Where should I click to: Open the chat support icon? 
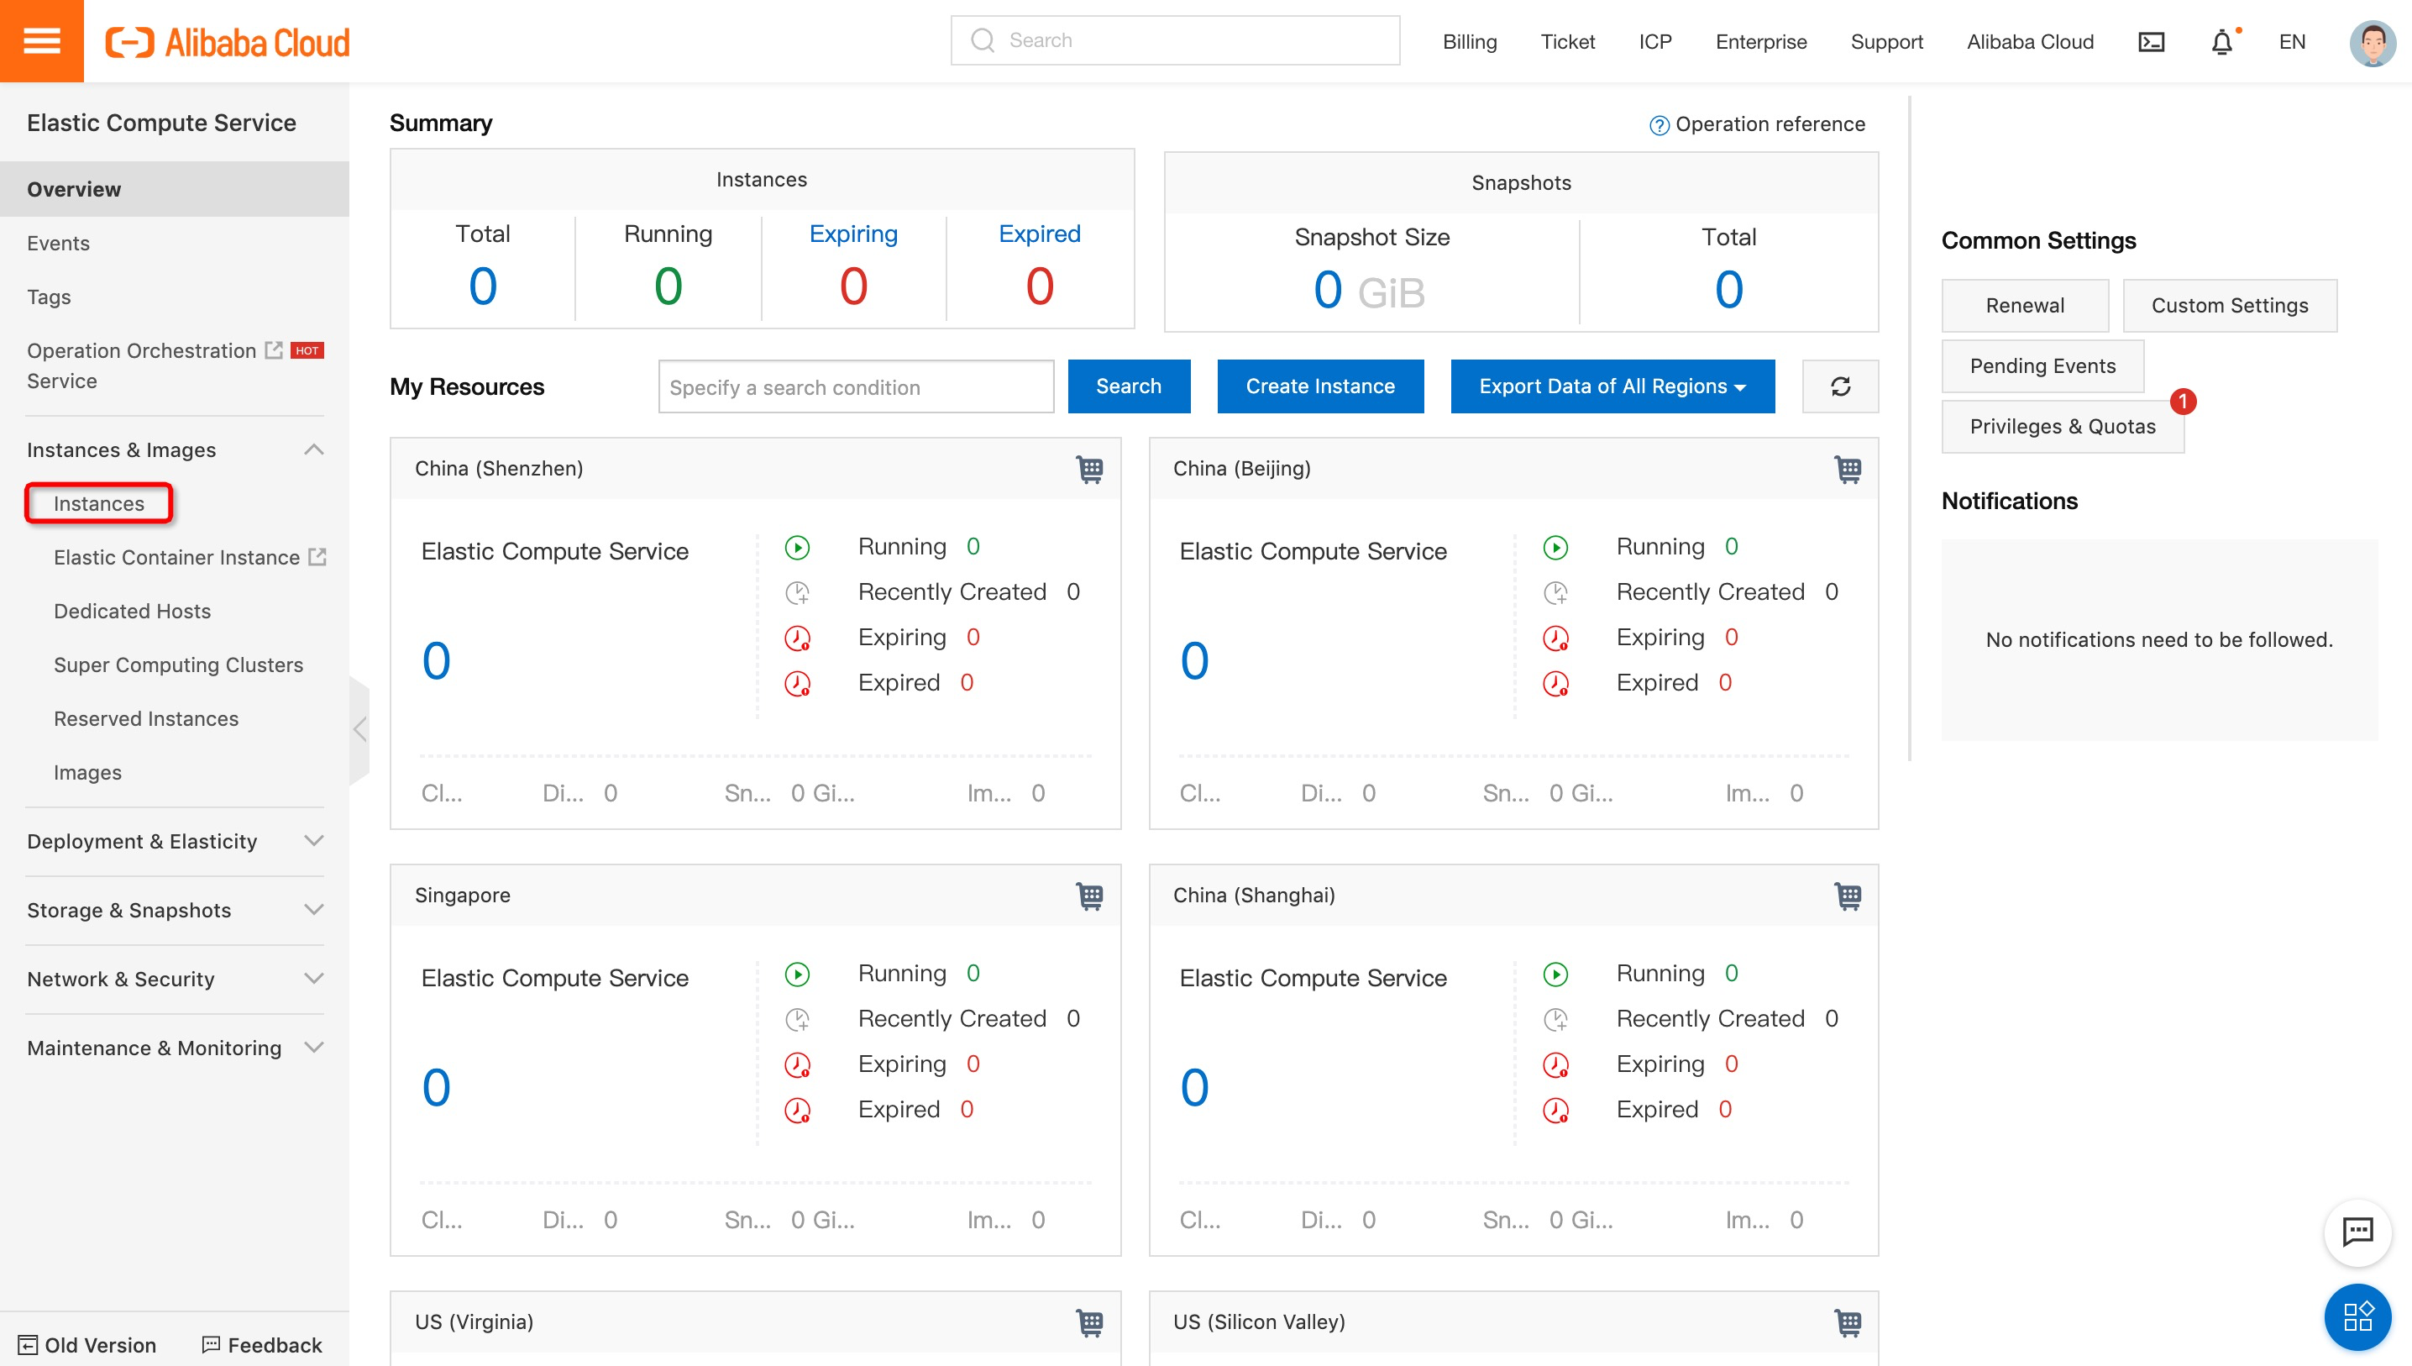(x=2357, y=1231)
